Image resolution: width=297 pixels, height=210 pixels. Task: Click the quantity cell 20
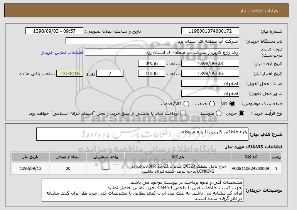pos(68,168)
